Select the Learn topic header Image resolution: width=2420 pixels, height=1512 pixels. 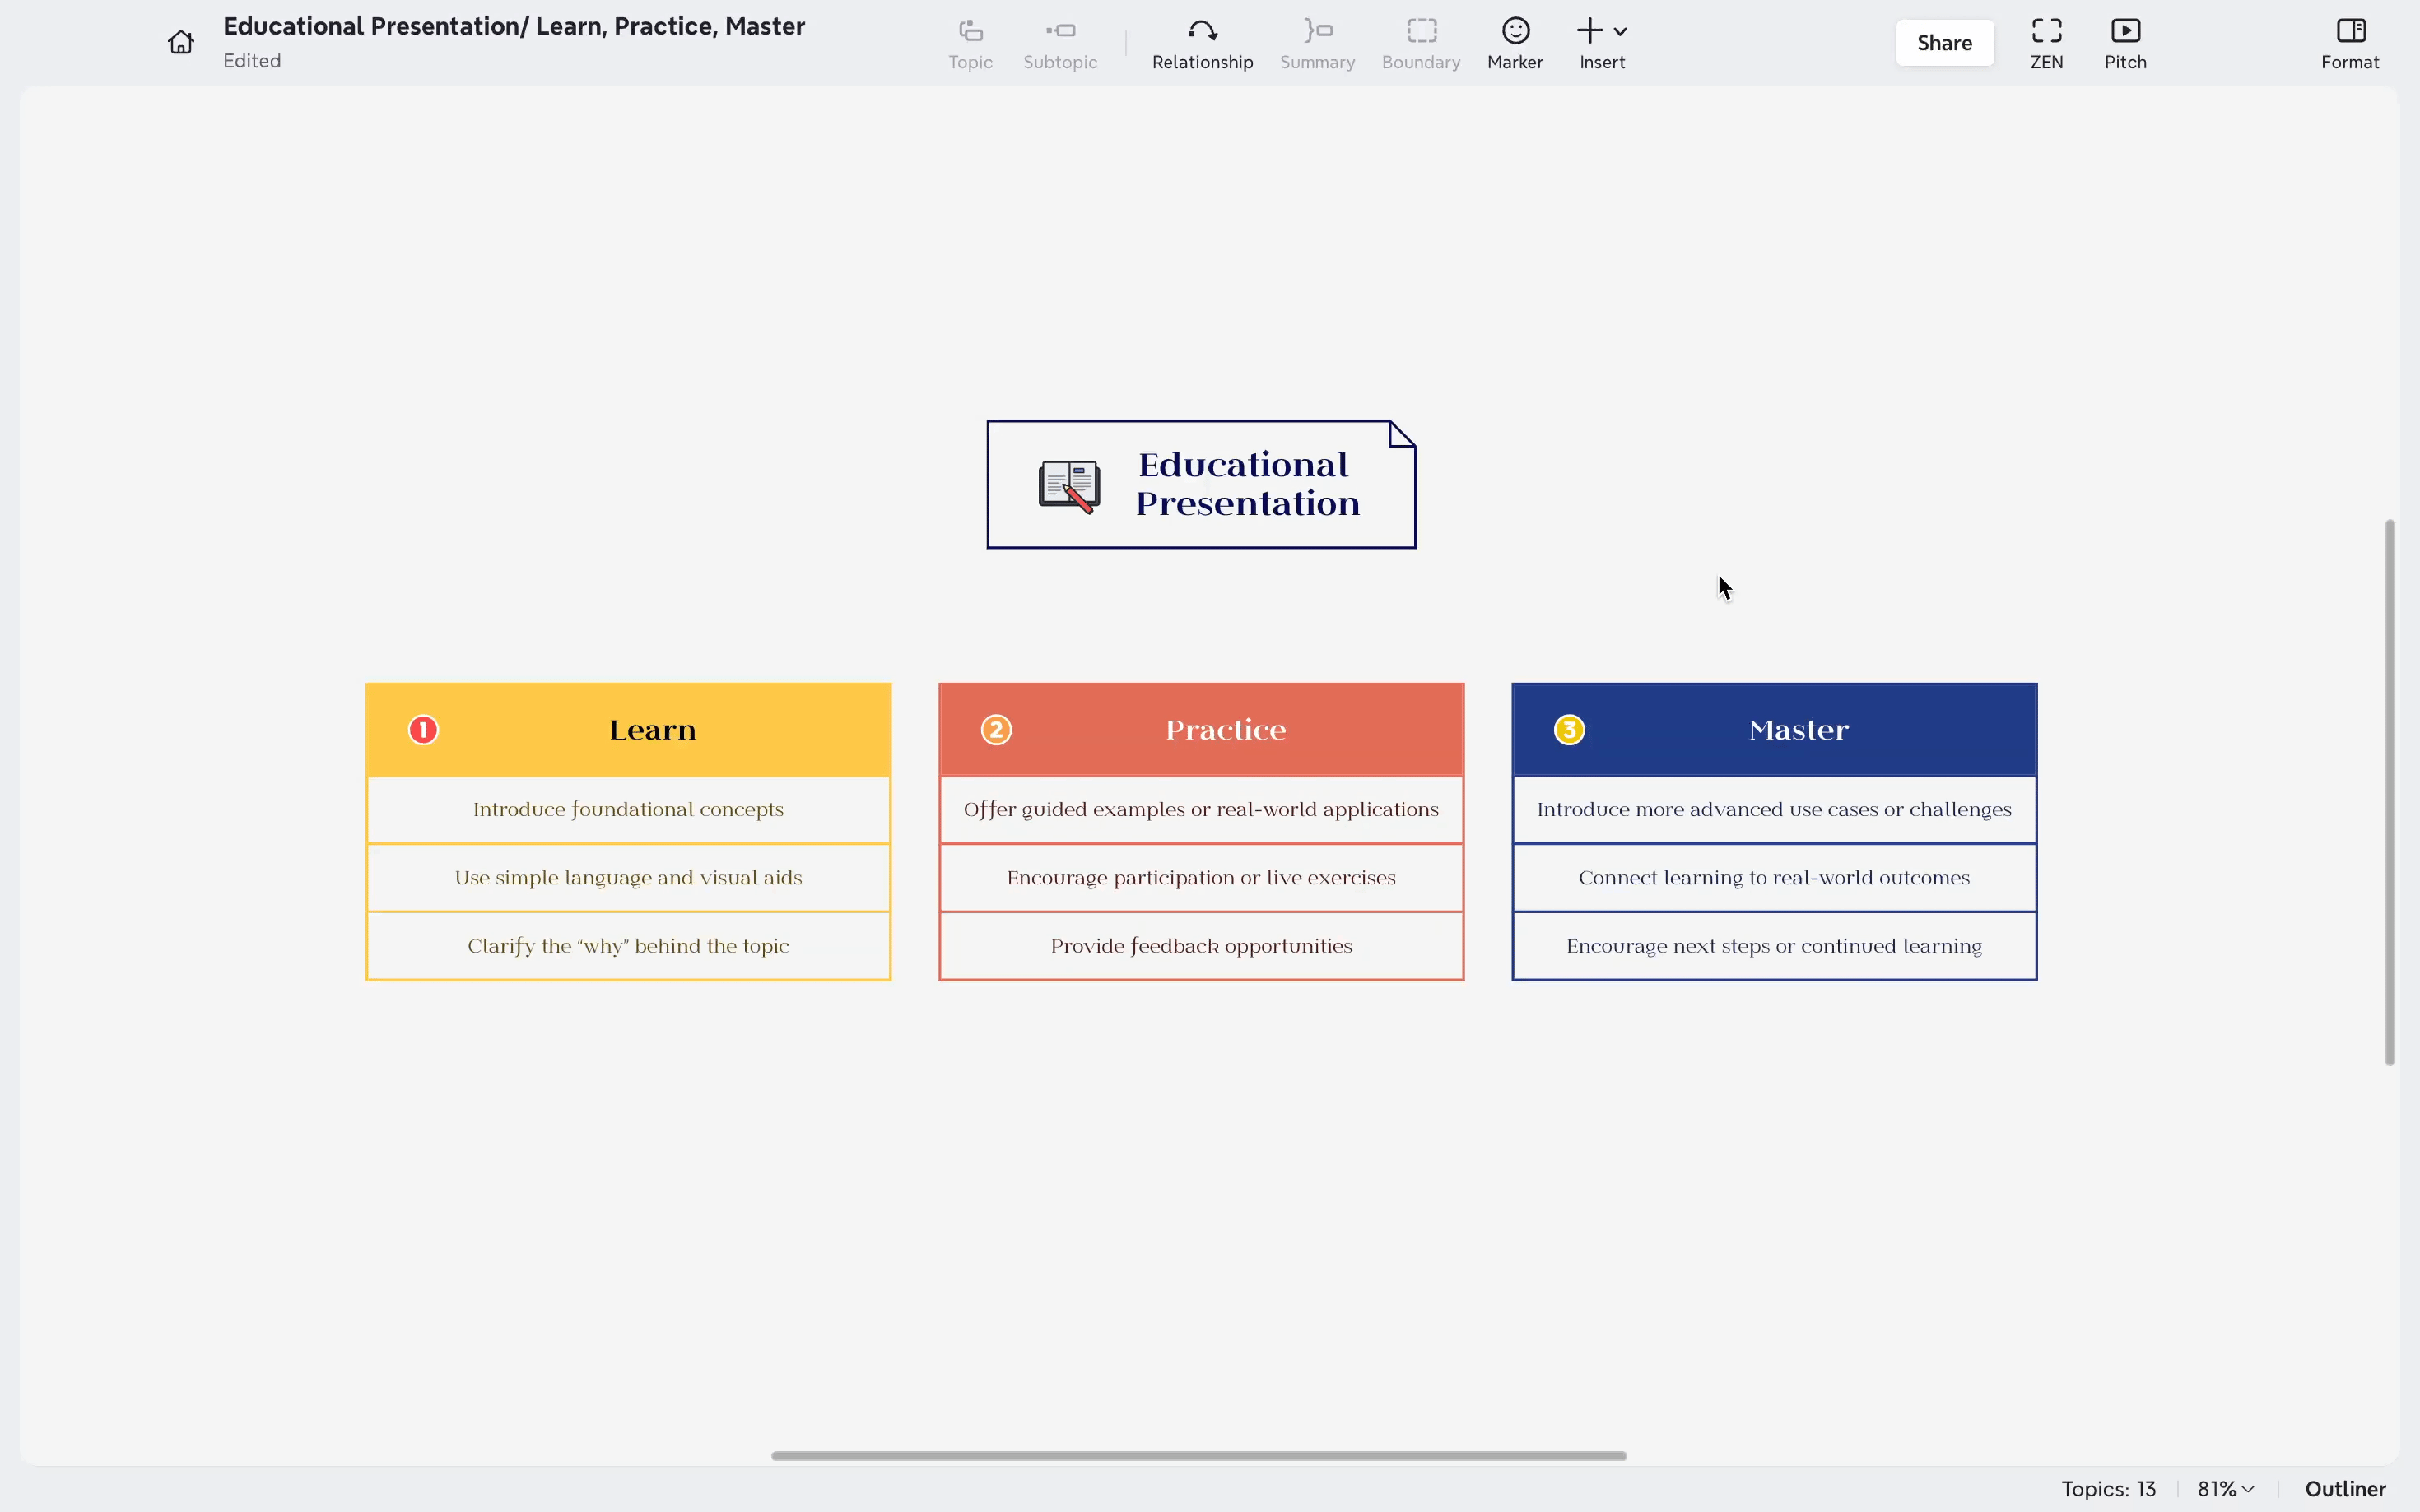click(628, 730)
